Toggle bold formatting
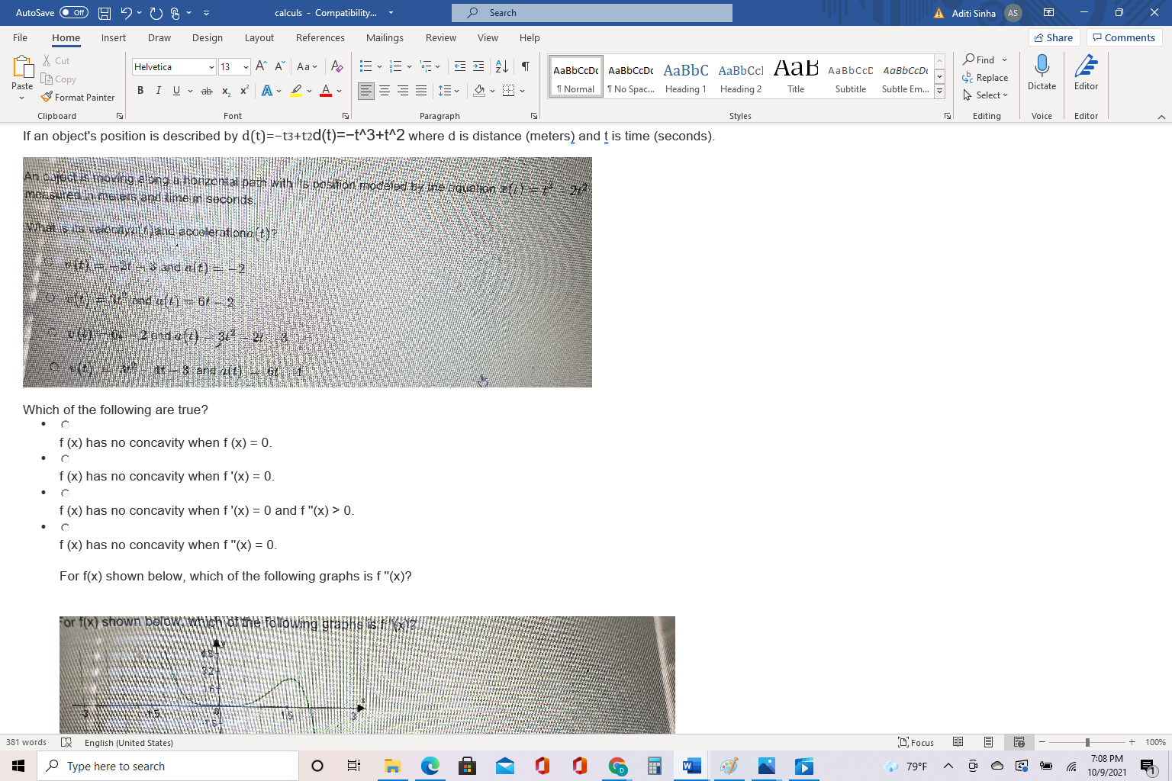Image resolution: width=1172 pixels, height=781 pixels. tap(140, 90)
